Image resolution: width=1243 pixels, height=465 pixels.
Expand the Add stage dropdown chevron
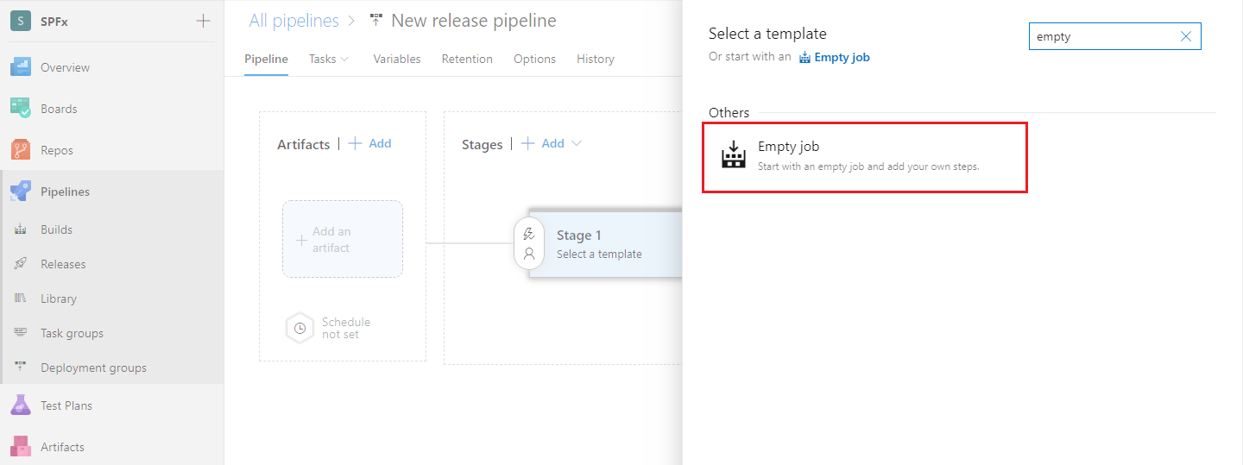tap(577, 144)
